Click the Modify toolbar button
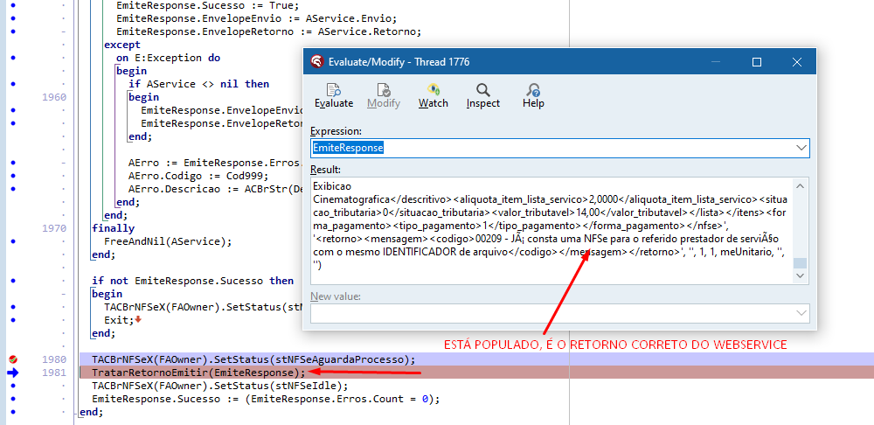 (x=384, y=96)
